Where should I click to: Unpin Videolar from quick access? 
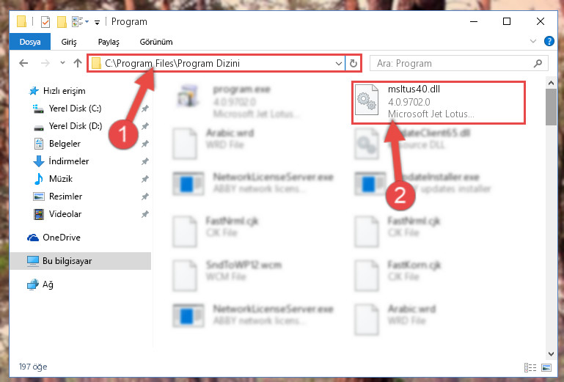point(145,214)
